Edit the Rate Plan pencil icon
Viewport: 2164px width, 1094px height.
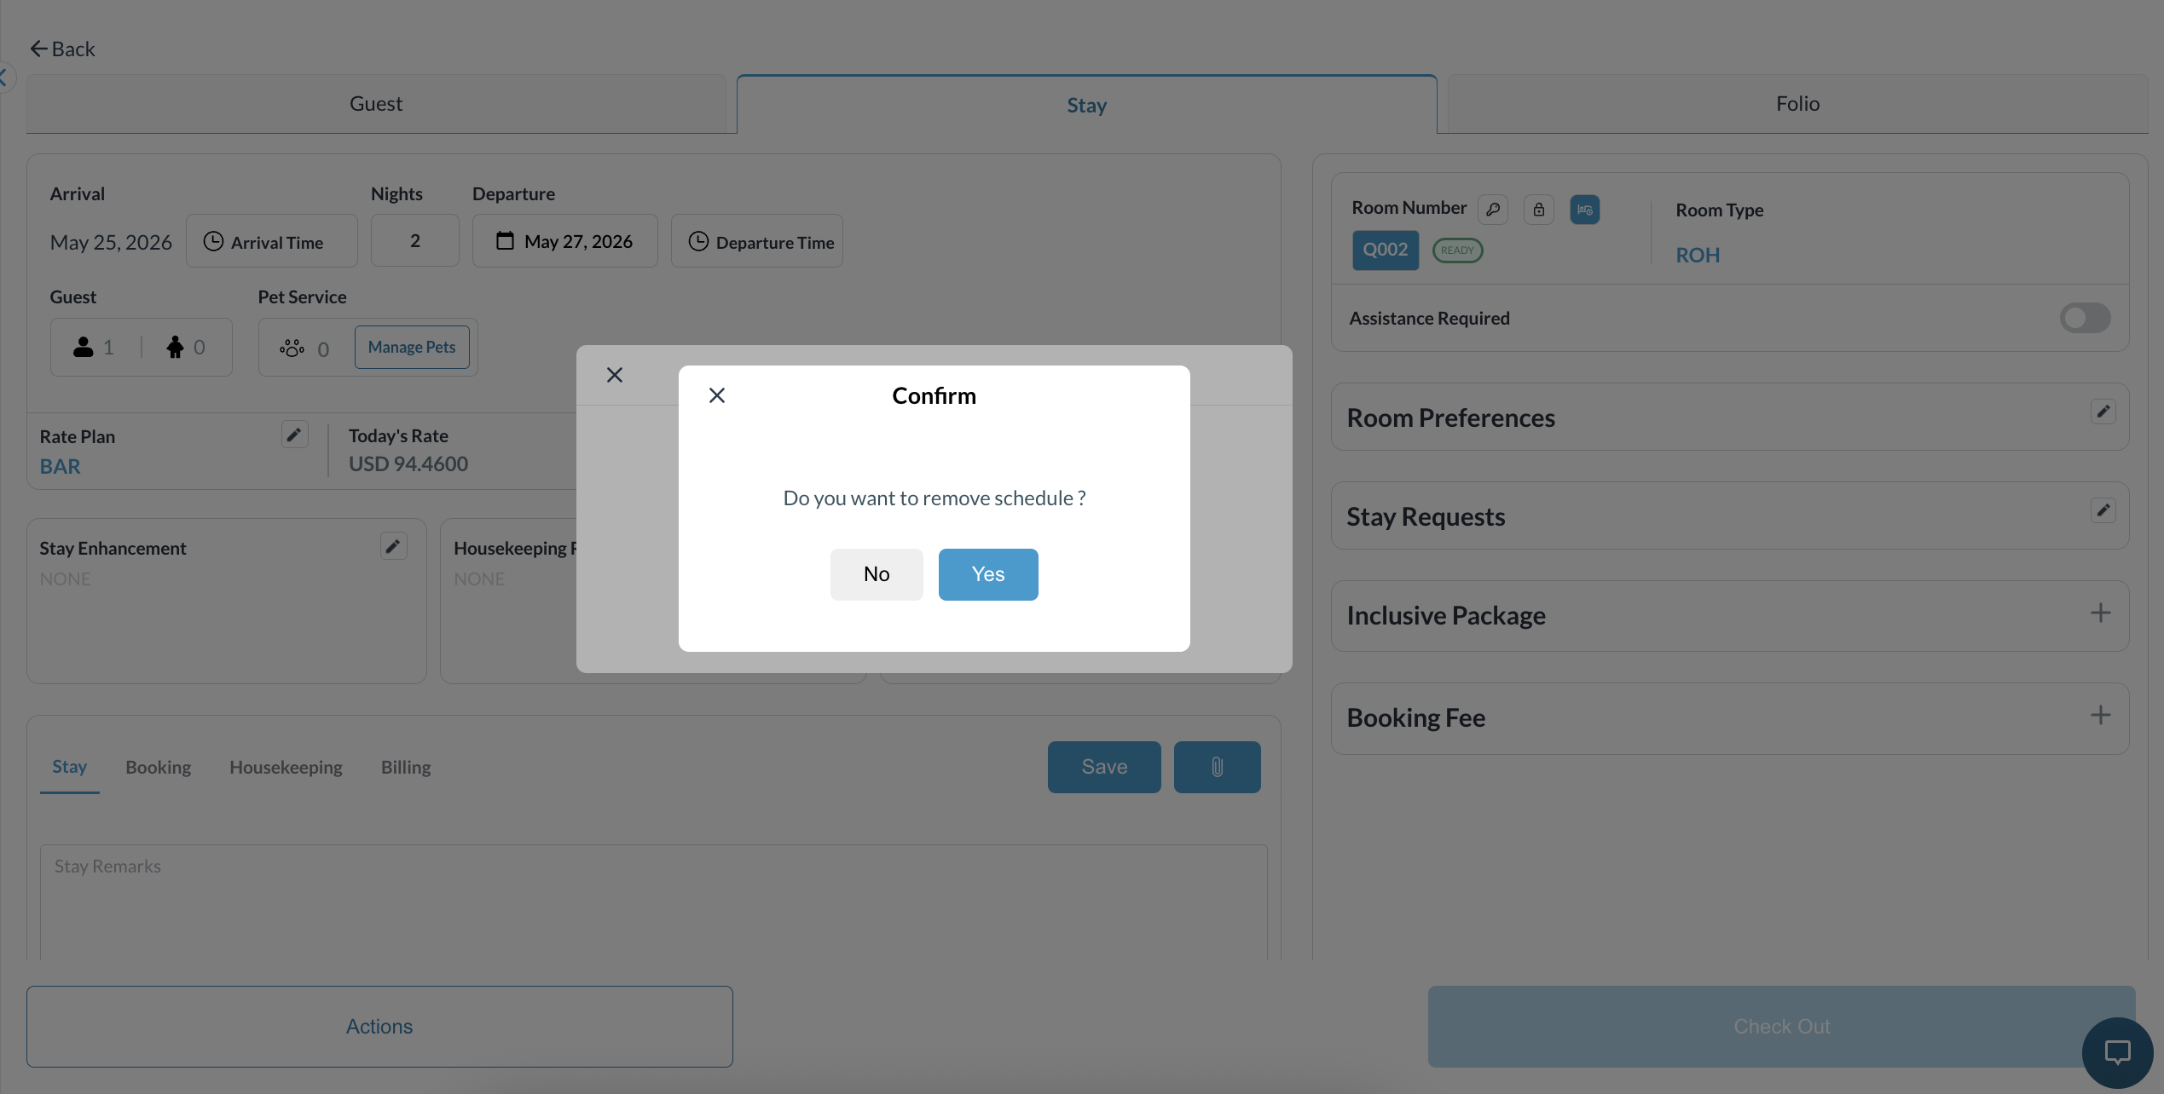pyautogui.click(x=294, y=435)
